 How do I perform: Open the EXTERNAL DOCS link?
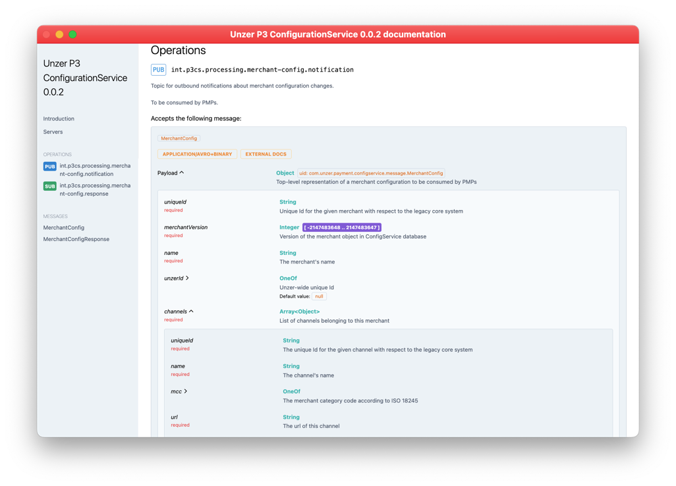[x=266, y=154]
